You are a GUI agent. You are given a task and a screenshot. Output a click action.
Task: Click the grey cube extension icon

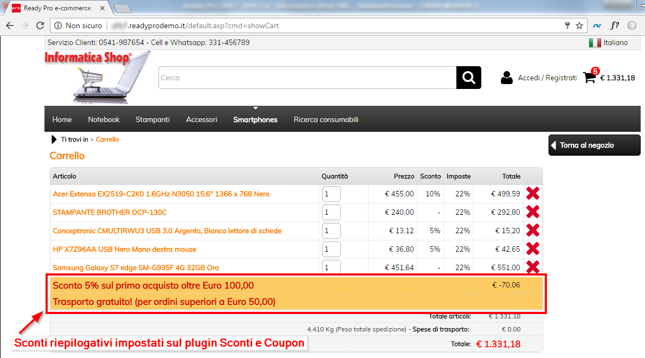coord(632,25)
